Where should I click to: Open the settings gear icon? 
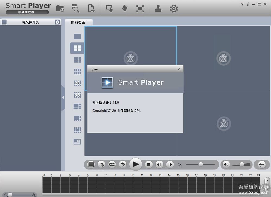click(174, 8)
